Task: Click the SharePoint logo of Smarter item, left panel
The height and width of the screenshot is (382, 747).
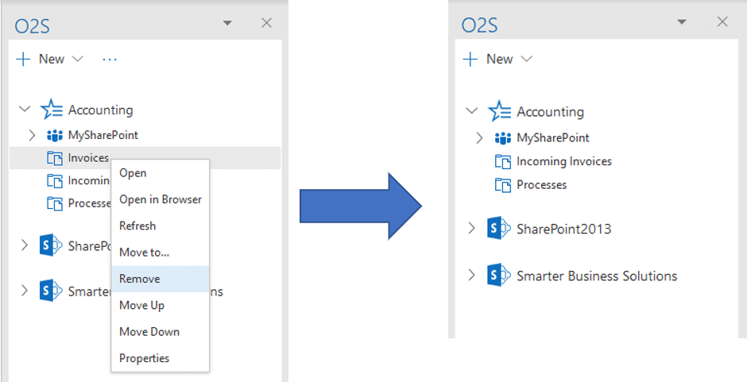Action: pyautogui.click(x=51, y=291)
